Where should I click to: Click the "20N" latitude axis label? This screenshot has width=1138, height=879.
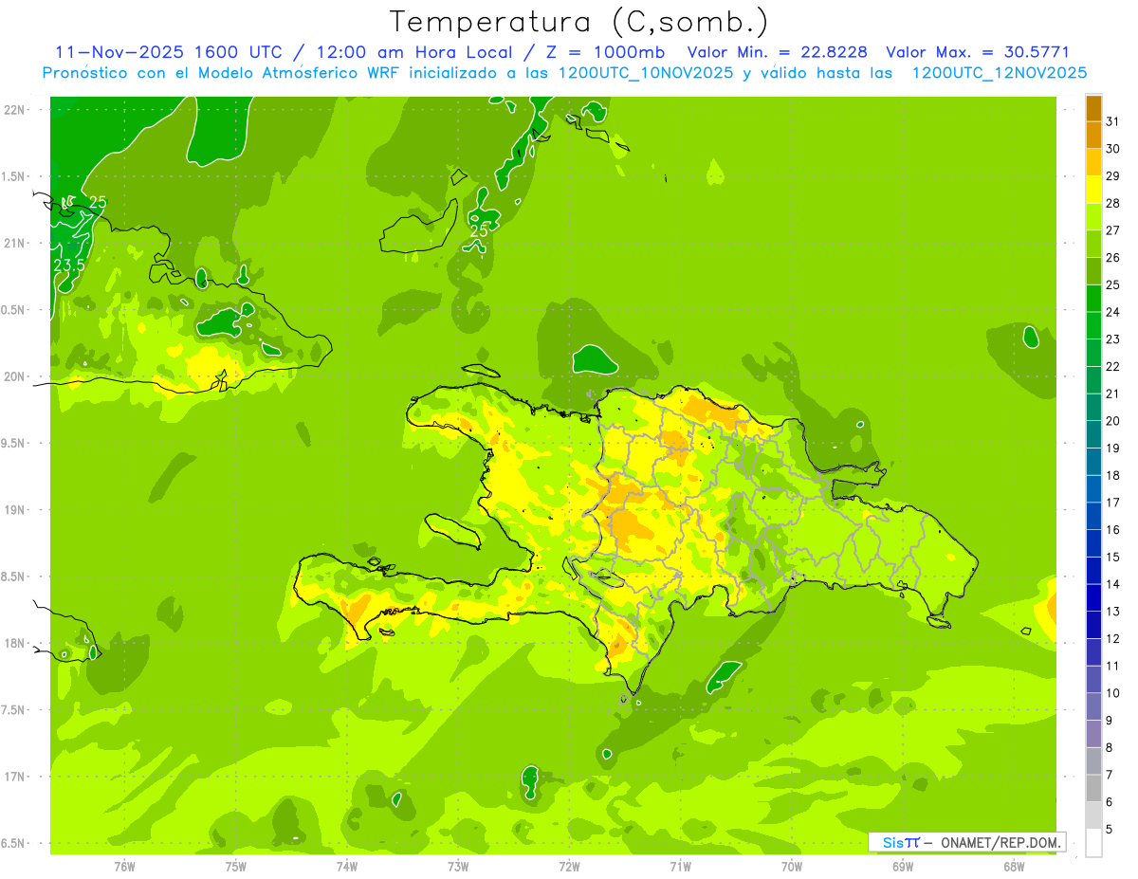[x=14, y=376]
